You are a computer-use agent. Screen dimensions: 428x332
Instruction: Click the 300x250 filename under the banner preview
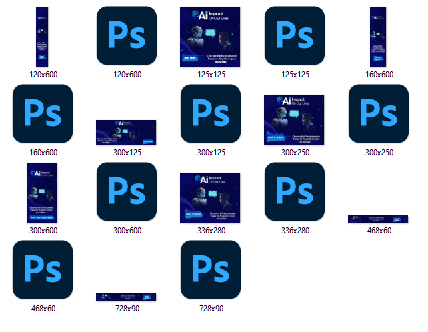tap(295, 153)
